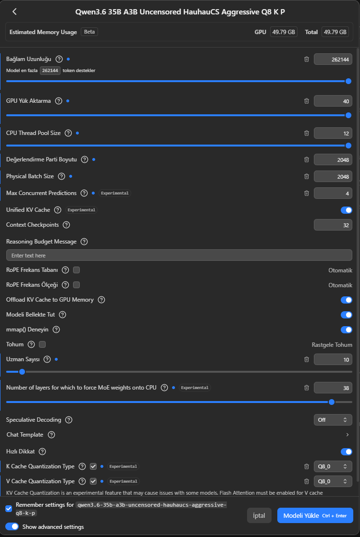Click Bağlam Uzunluğu value field 262144
Image resolution: width=360 pixels, height=537 pixels.
click(x=333, y=59)
